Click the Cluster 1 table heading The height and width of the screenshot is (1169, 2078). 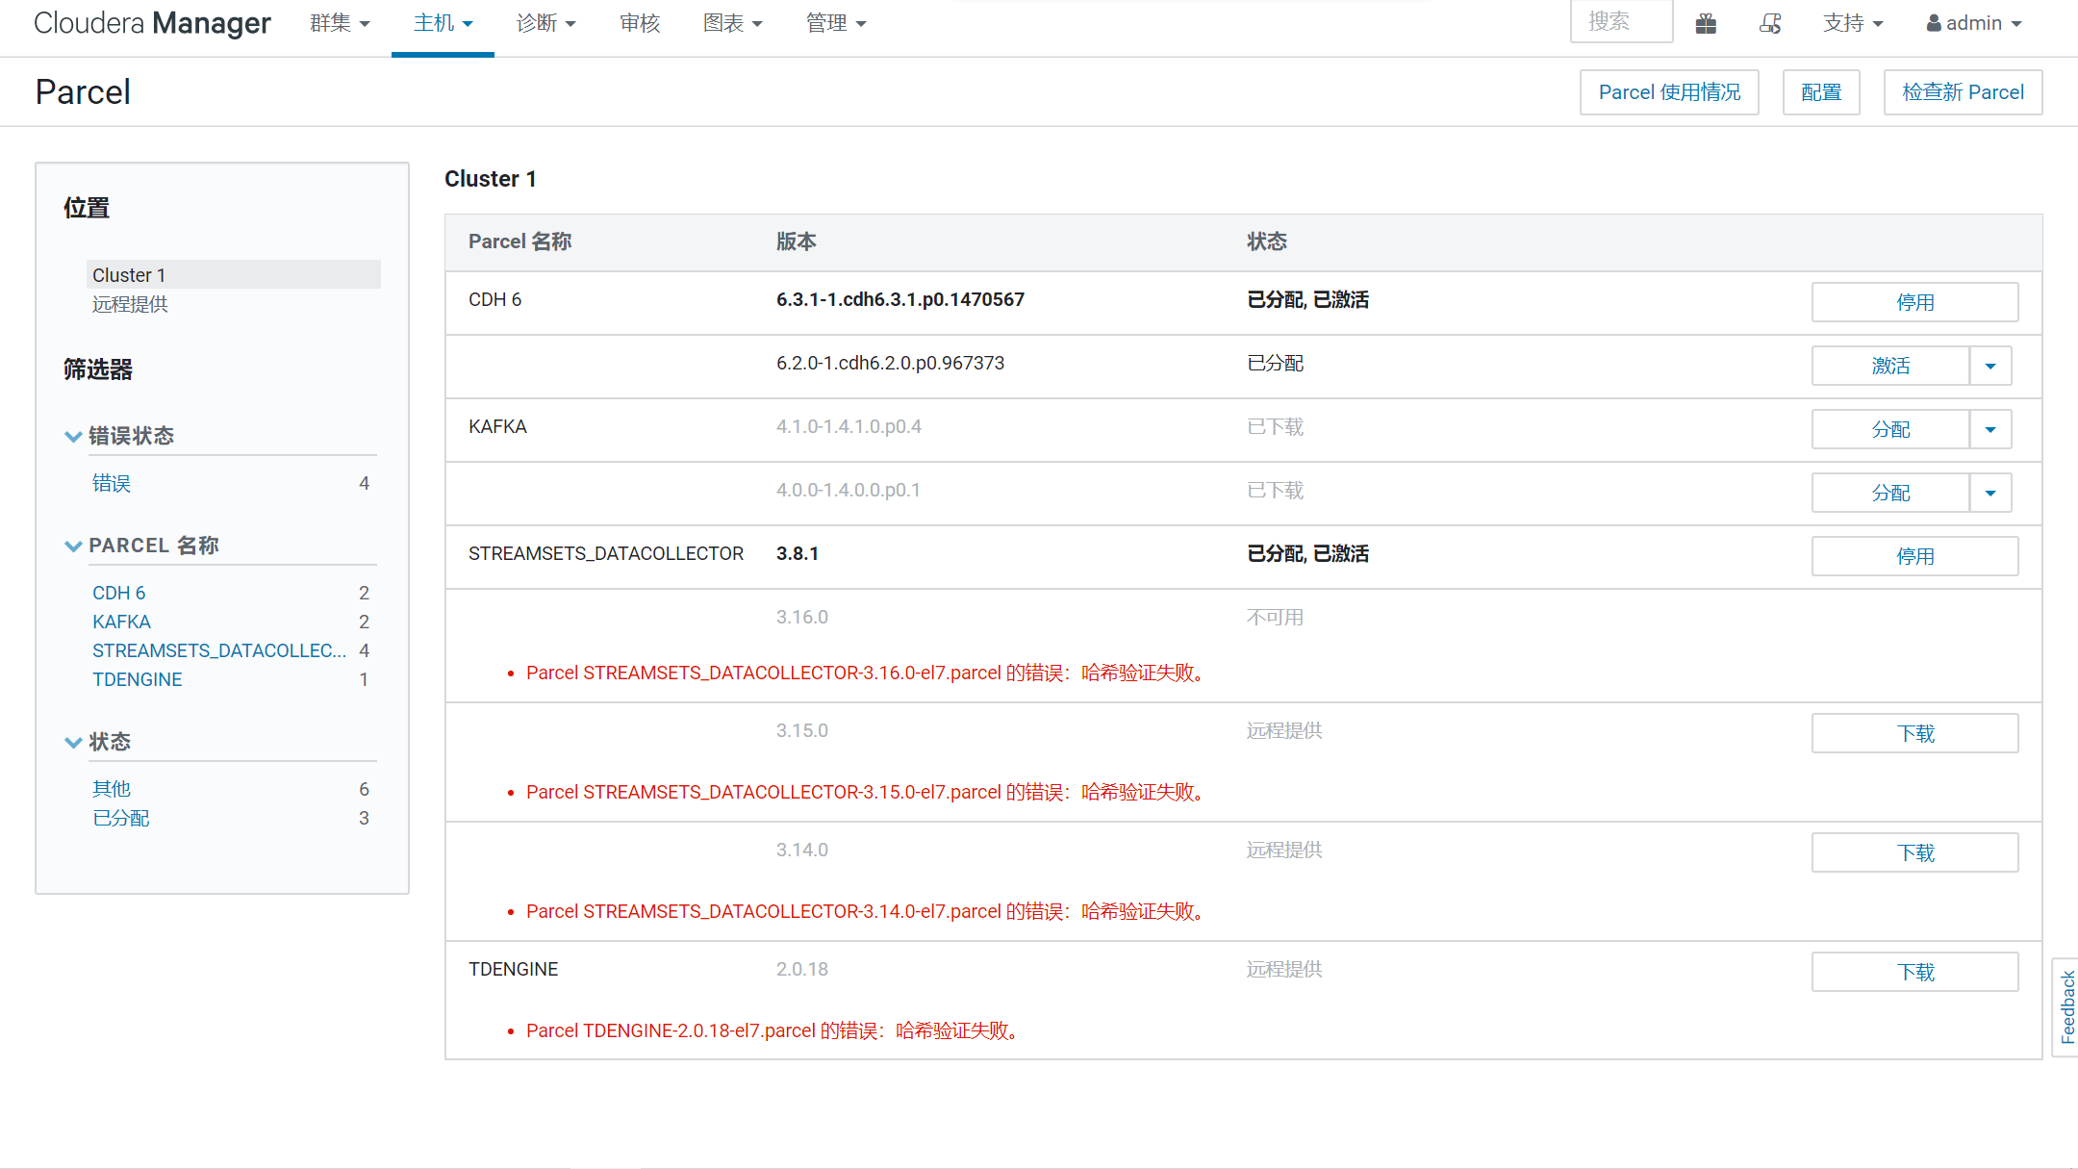pyautogui.click(x=490, y=179)
